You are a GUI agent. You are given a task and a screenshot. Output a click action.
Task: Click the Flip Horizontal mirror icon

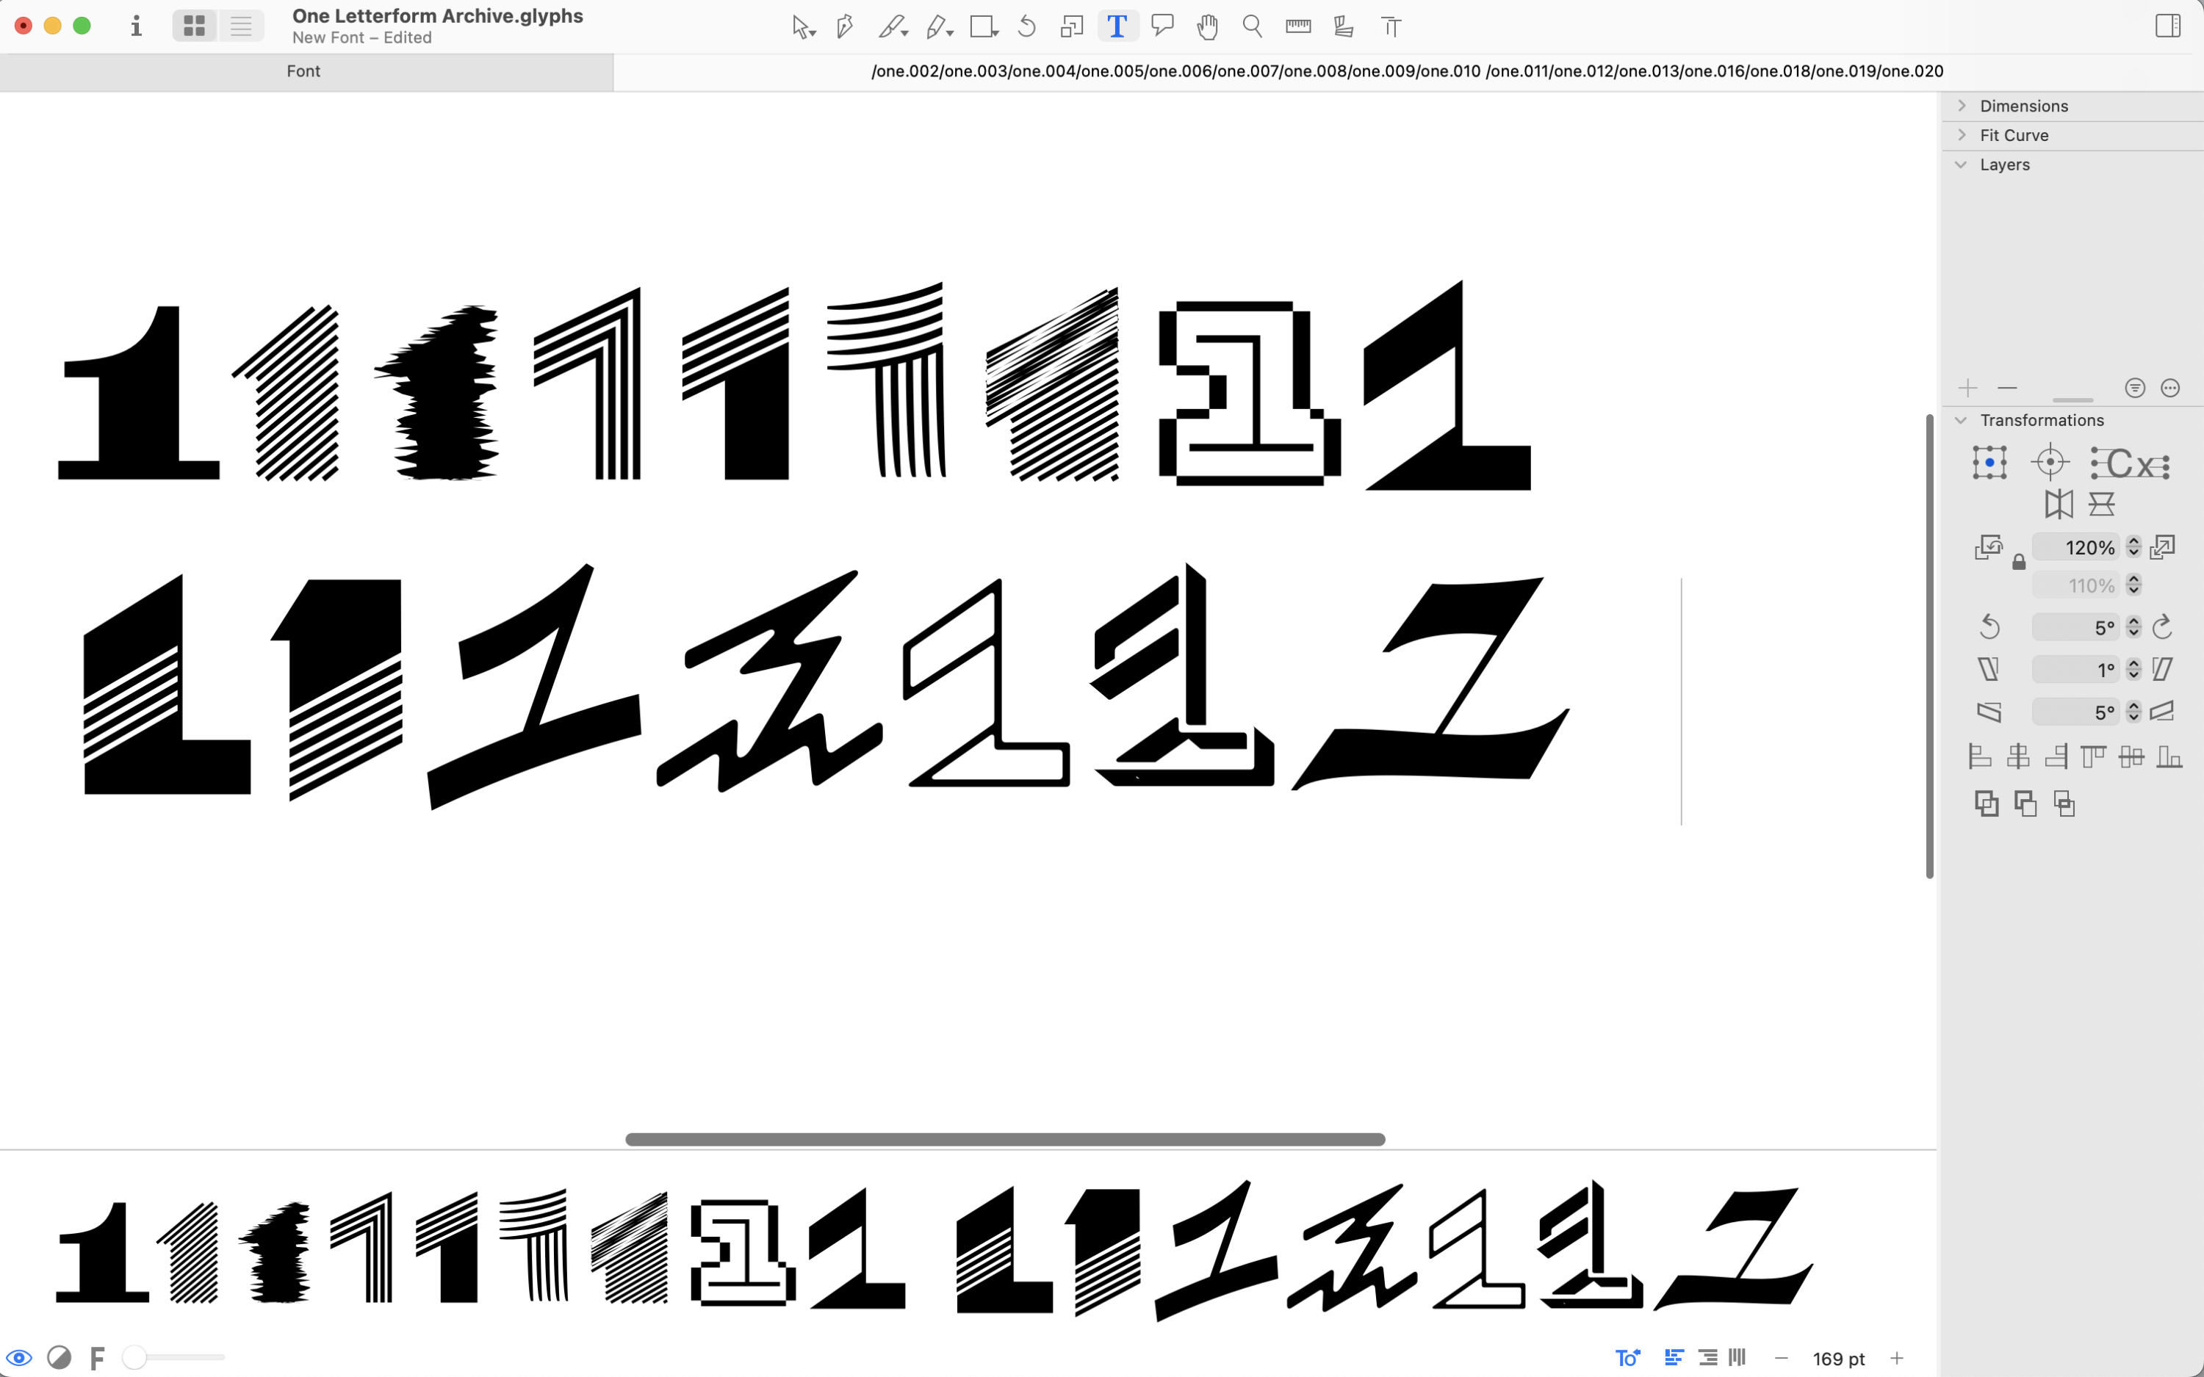[2059, 504]
